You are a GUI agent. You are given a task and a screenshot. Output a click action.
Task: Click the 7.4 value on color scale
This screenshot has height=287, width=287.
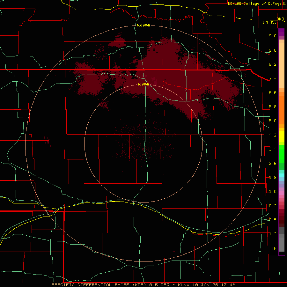pos(273,78)
